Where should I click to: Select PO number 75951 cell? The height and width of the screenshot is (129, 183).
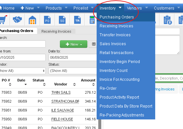pyautogui.click(x=6, y=110)
